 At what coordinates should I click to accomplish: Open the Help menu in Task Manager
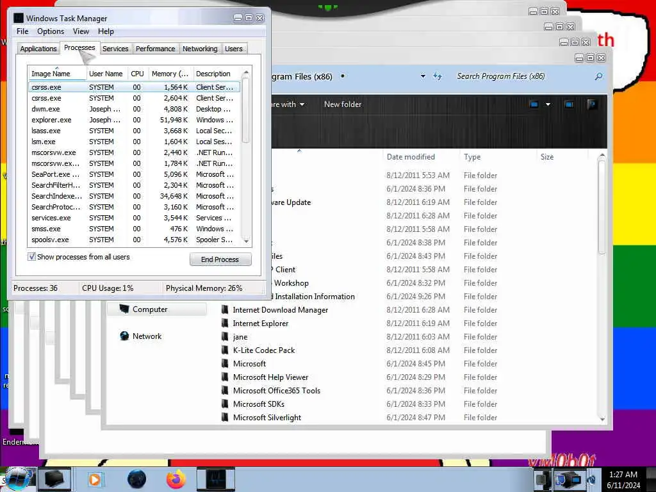click(x=106, y=31)
